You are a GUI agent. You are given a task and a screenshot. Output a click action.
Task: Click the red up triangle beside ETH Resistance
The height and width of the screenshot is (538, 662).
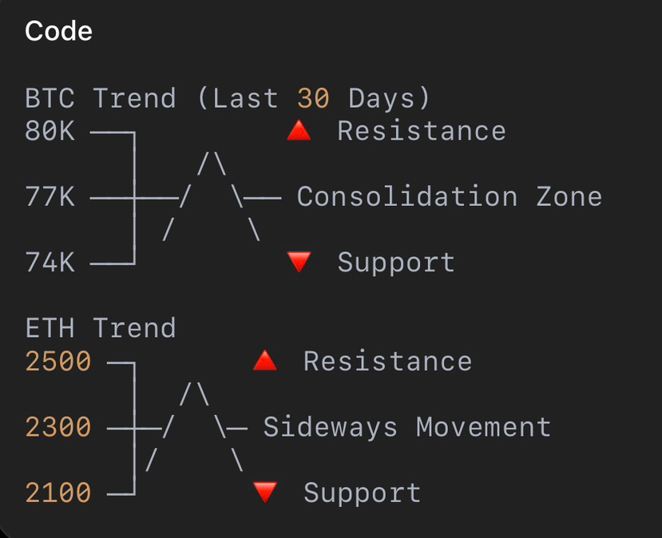(x=265, y=361)
